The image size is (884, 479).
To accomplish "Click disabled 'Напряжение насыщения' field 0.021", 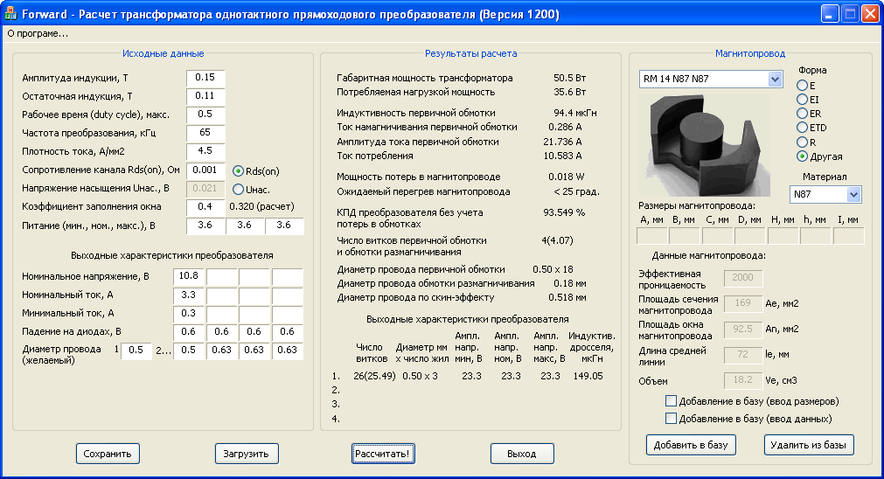I will coord(205,189).
